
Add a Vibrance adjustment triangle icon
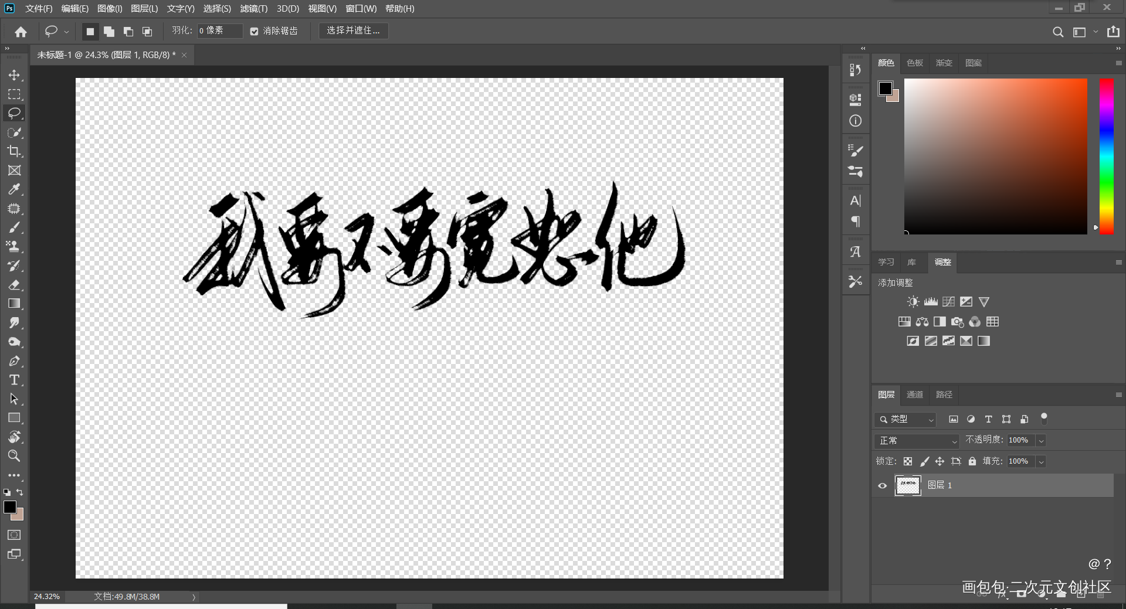[984, 302]
